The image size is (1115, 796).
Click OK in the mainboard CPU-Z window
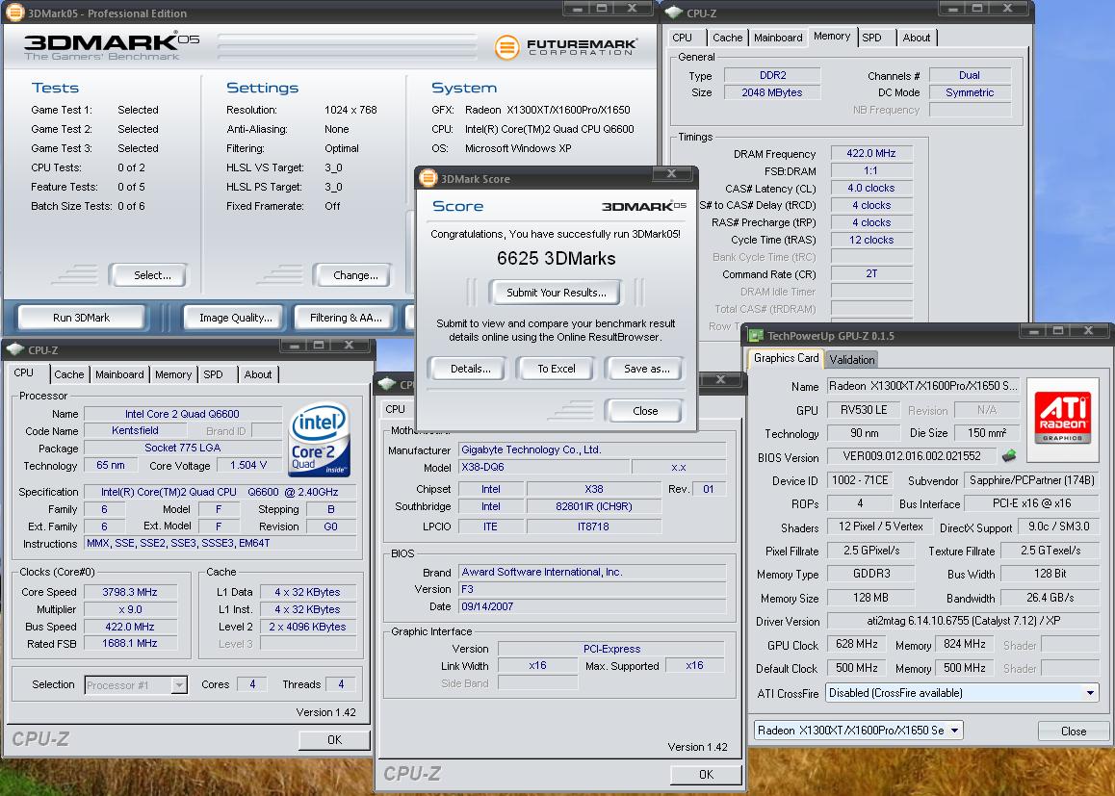[706, 775]
